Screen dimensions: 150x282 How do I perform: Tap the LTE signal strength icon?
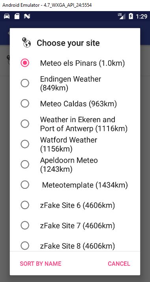(122, 16)
